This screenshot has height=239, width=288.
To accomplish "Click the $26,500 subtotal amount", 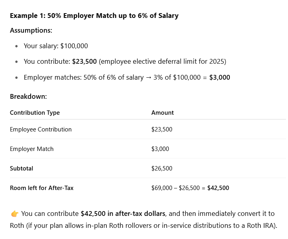I will click(162, 168).
